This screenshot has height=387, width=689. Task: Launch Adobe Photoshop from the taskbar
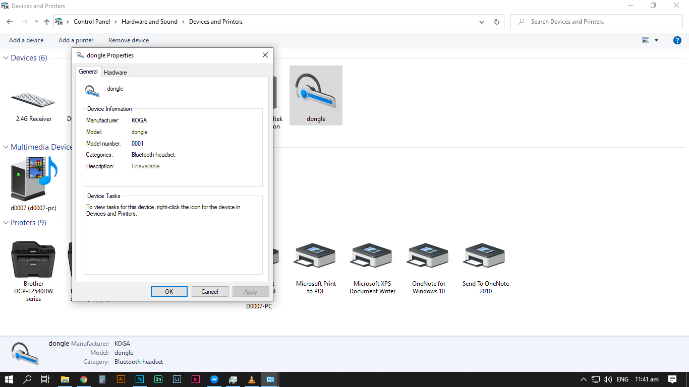click(140, 379)
